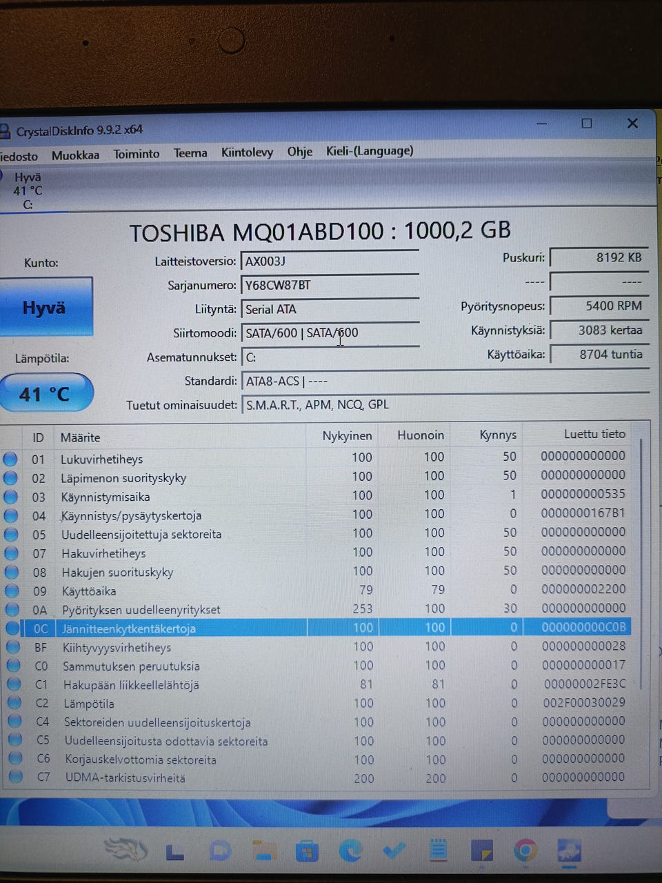Click raw value 0000000167B1
Viewport: 662px width, 883px height.
[583, 513]
